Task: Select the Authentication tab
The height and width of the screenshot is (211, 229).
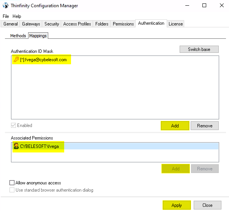Action: tap(151, 23)
